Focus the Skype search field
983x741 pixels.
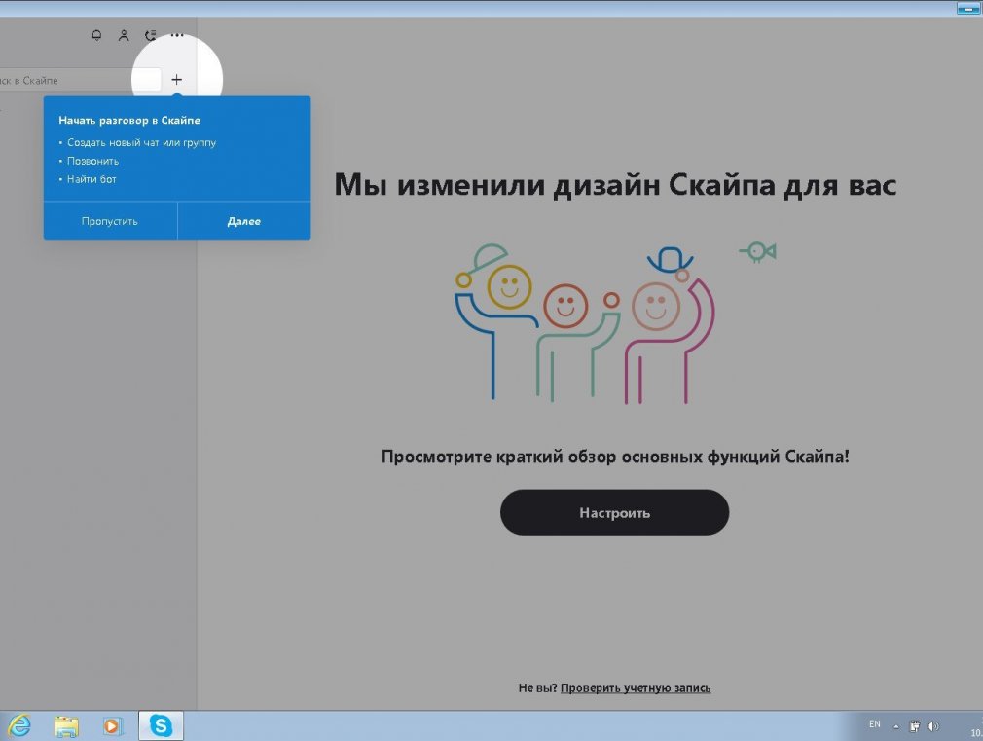click(80, 80)
